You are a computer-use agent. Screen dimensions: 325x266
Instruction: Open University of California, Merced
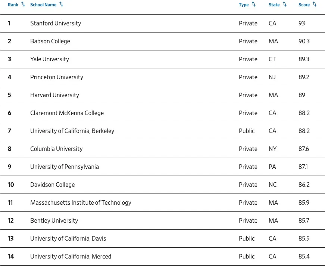71,256
